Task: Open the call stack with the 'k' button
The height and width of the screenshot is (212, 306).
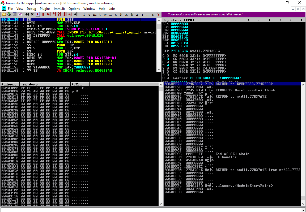Action: point(127,14)
